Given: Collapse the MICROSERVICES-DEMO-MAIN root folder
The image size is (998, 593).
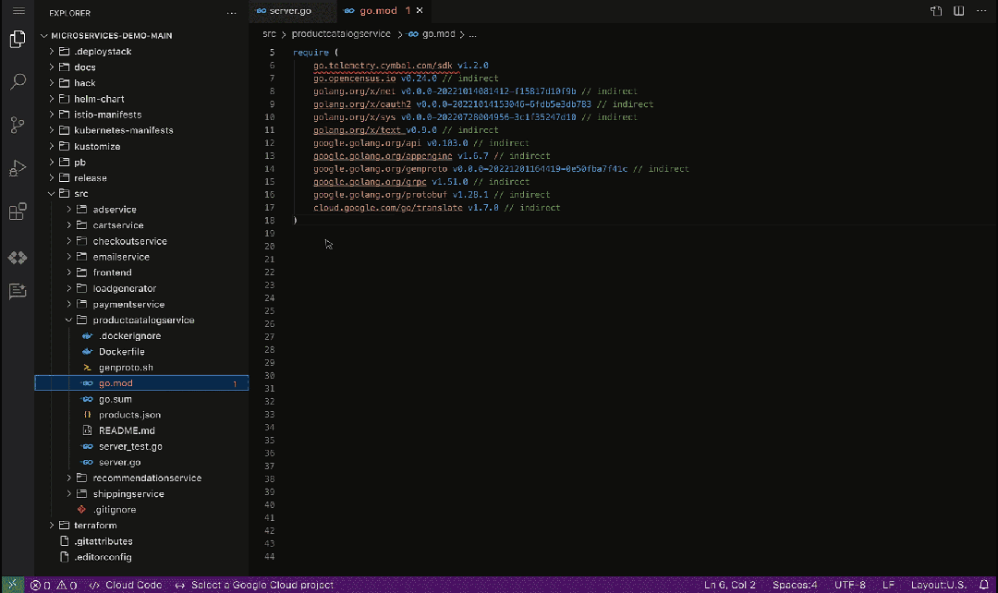Looking at the screenshot, I should [112, 36].
